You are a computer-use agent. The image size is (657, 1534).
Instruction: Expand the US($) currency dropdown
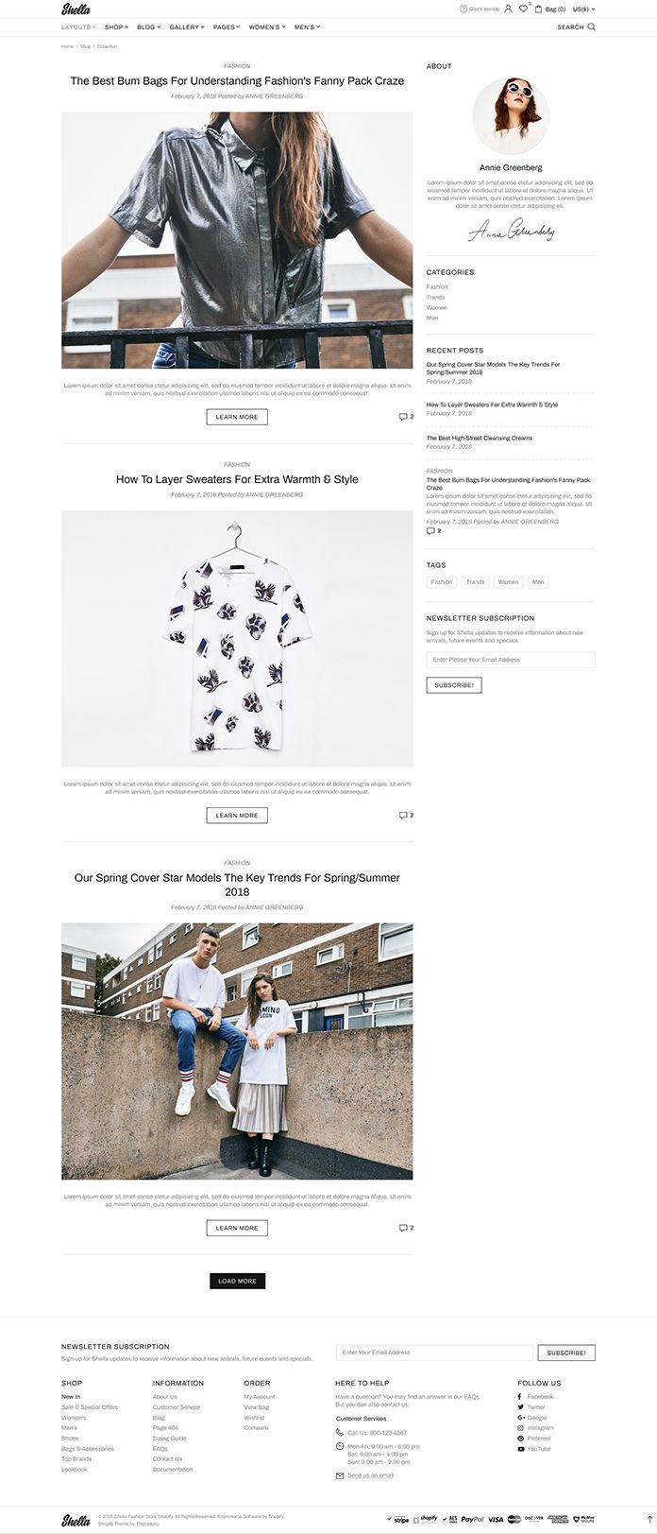point(584,9)
